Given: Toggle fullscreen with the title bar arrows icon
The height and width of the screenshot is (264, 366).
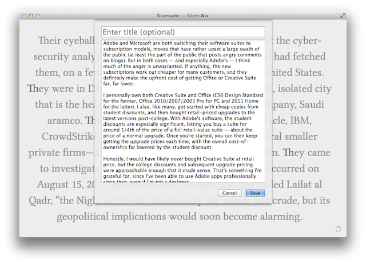Looking at the screenshot, I should (342, 15).
